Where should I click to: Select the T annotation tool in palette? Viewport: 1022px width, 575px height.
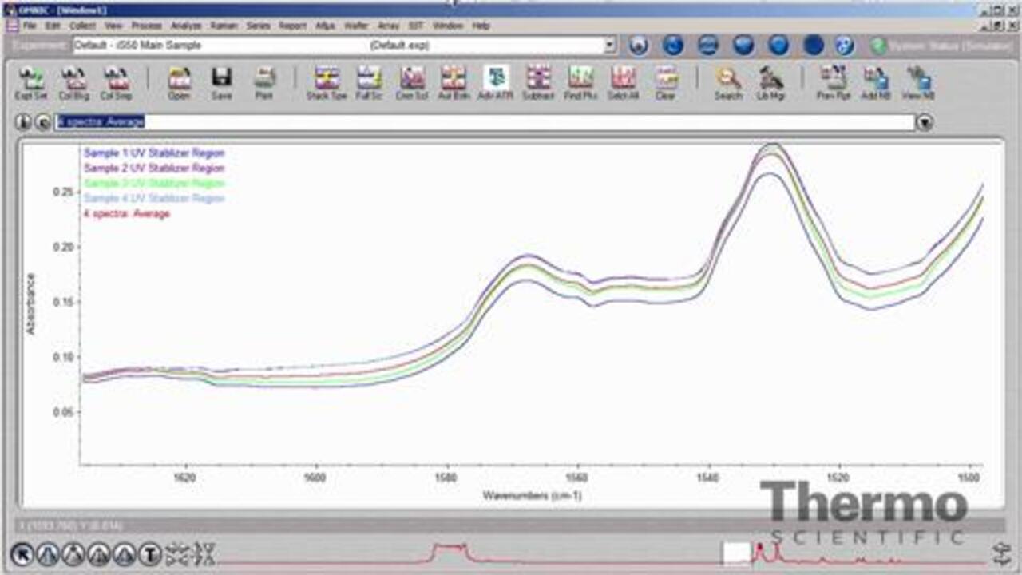pyautogui.click(x=150, y=553)
